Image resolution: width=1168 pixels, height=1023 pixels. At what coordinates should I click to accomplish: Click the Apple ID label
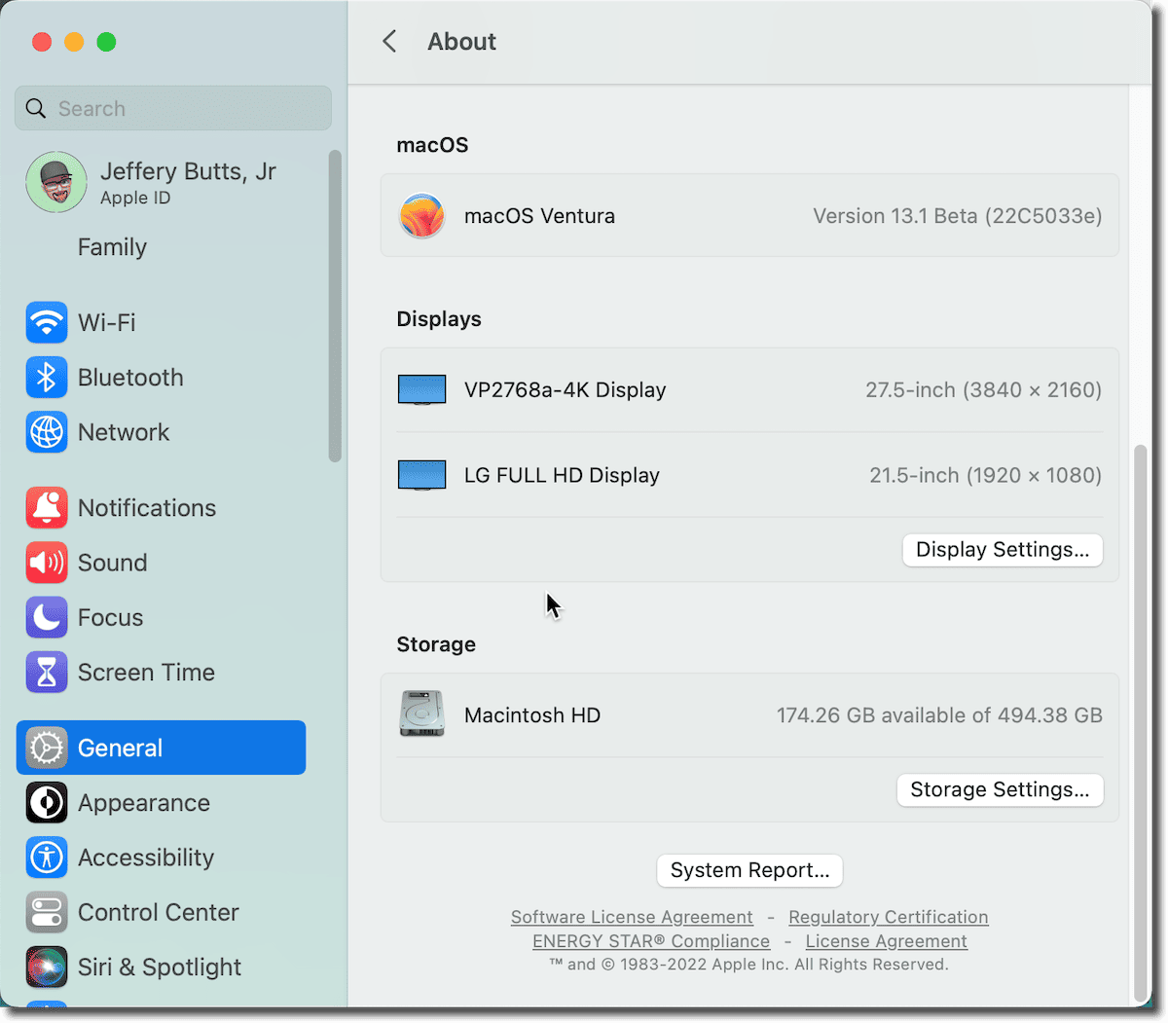(x=135, y=199)
